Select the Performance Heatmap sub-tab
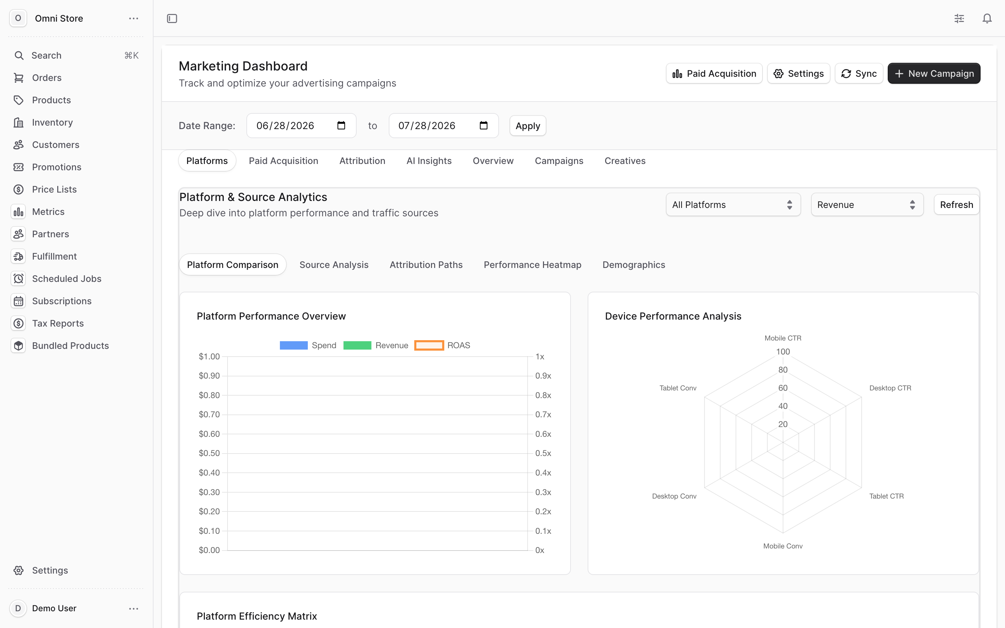This screenshot has height=628, width=1005. coord(533,264)
